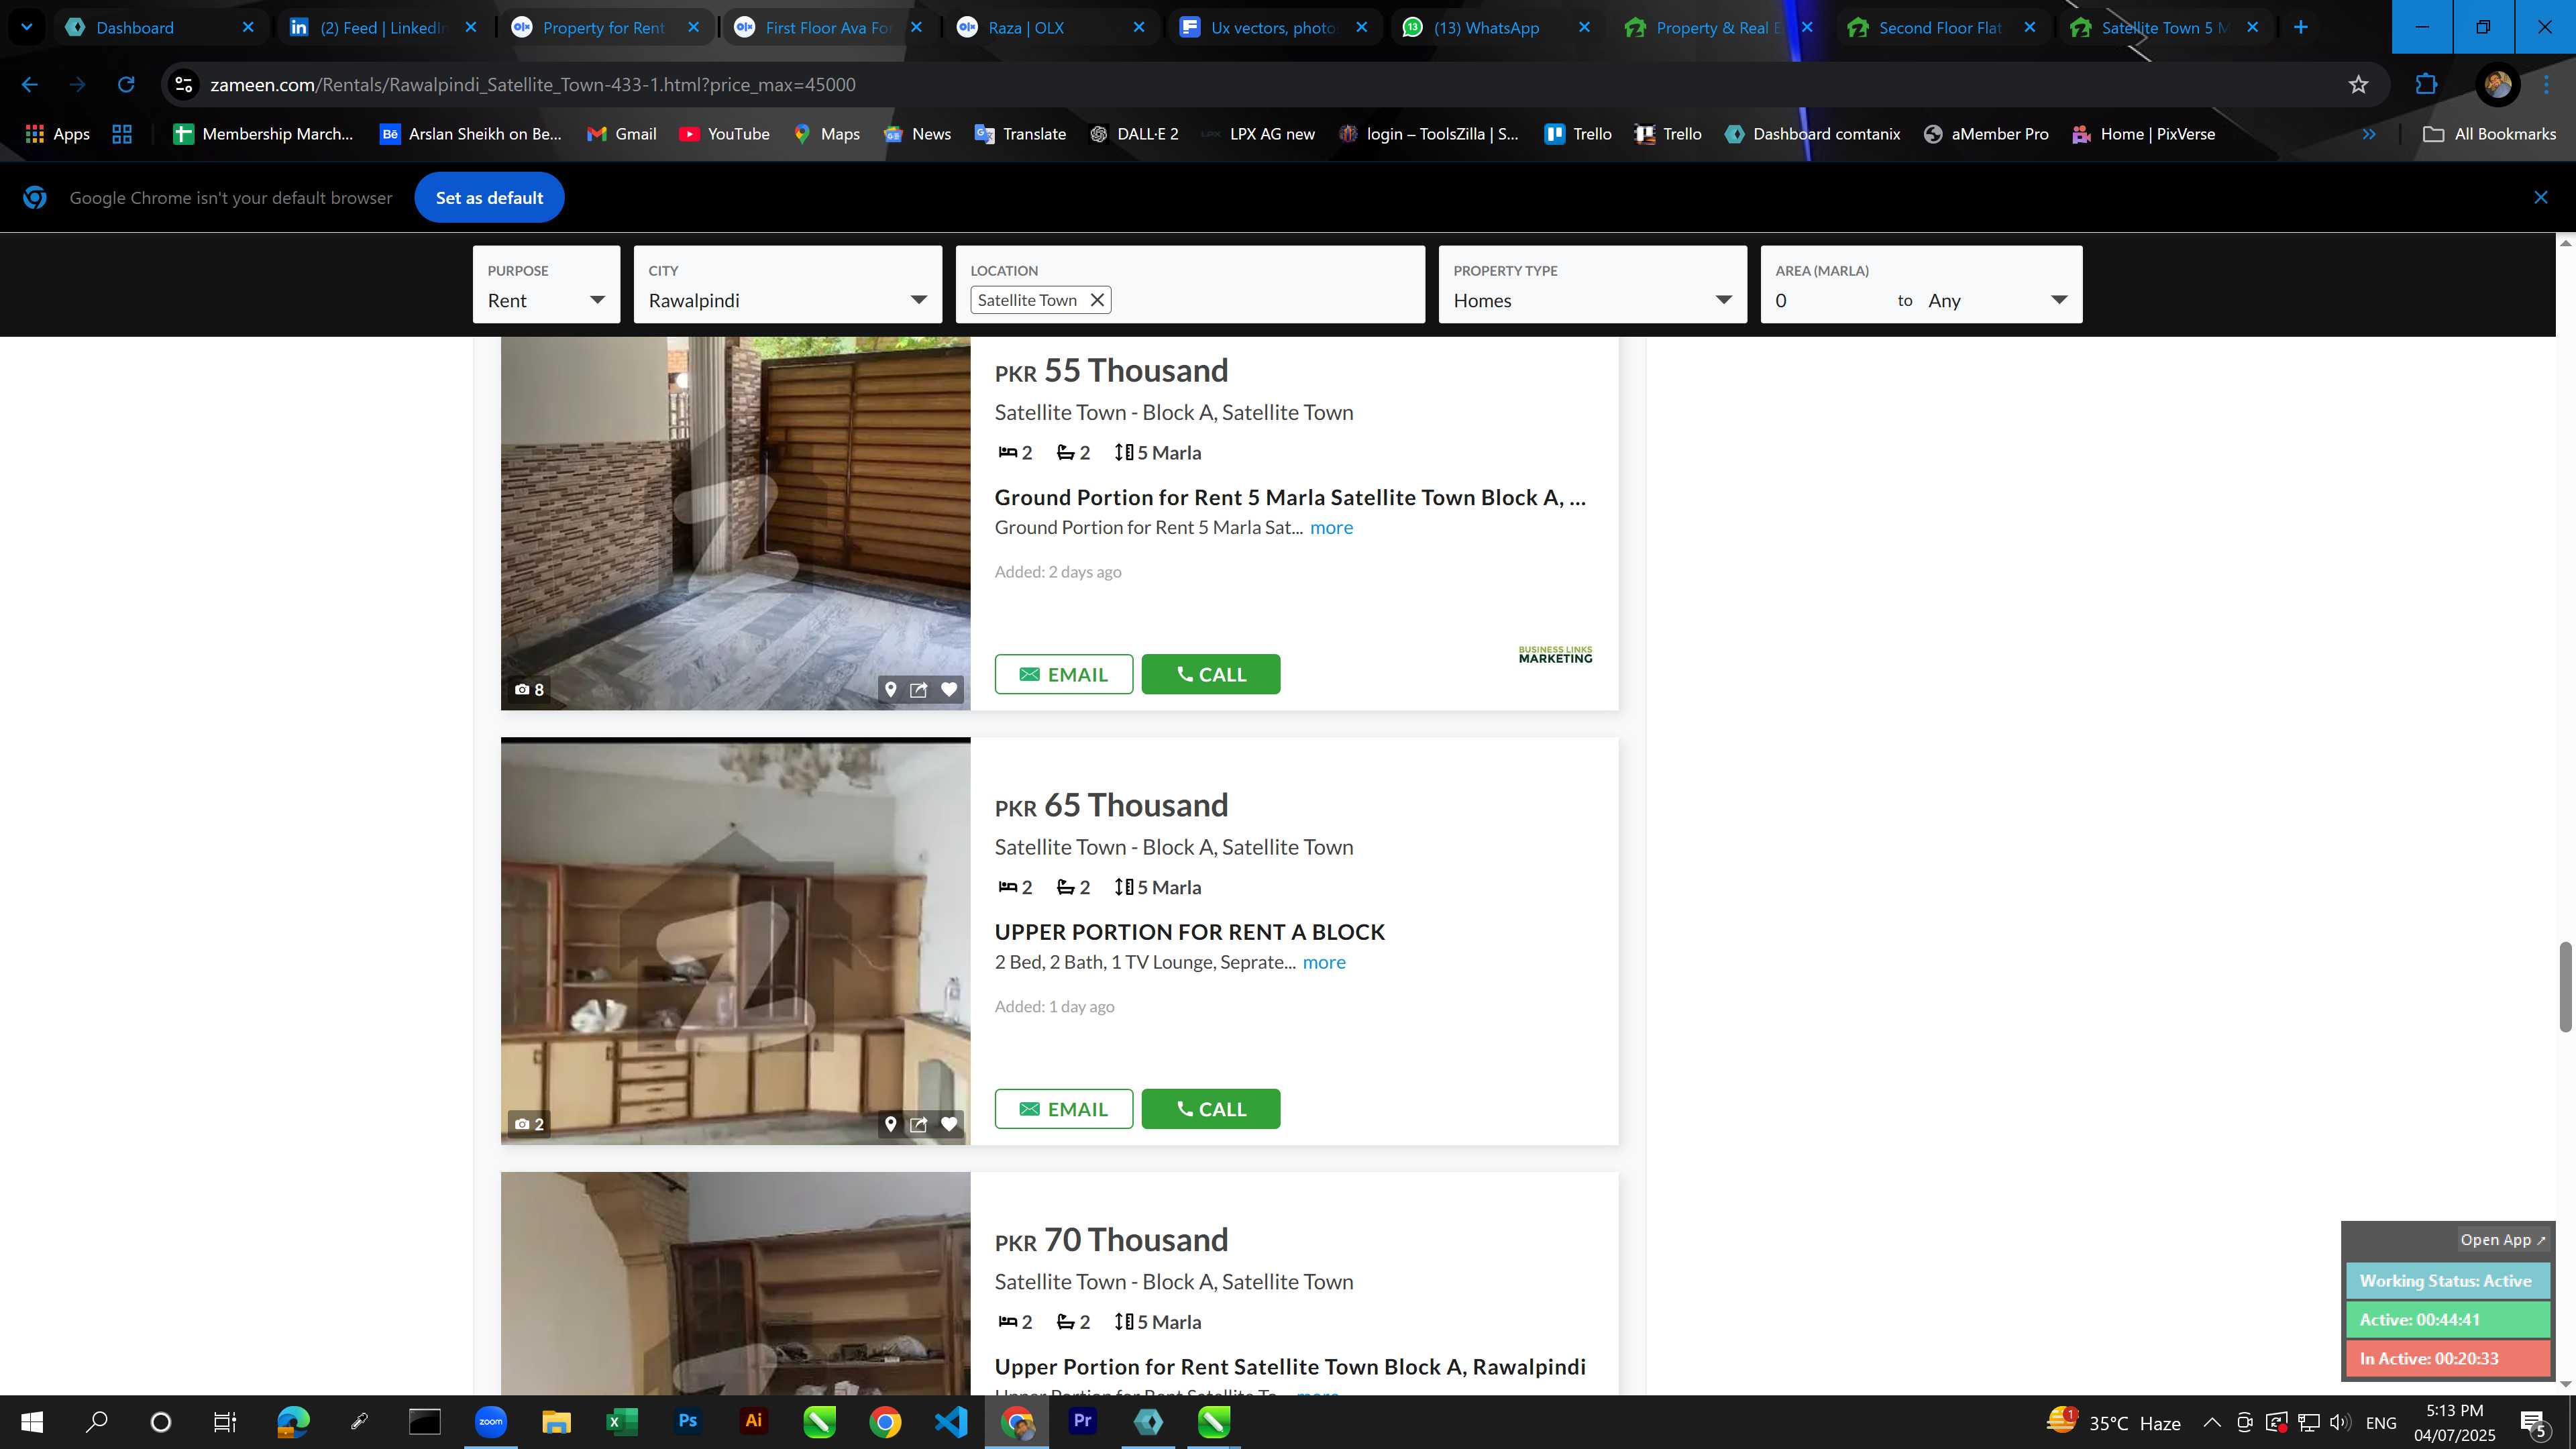Remove Satellite Town location chip
2576x1449 pixels.
(x=1097, y=300)
